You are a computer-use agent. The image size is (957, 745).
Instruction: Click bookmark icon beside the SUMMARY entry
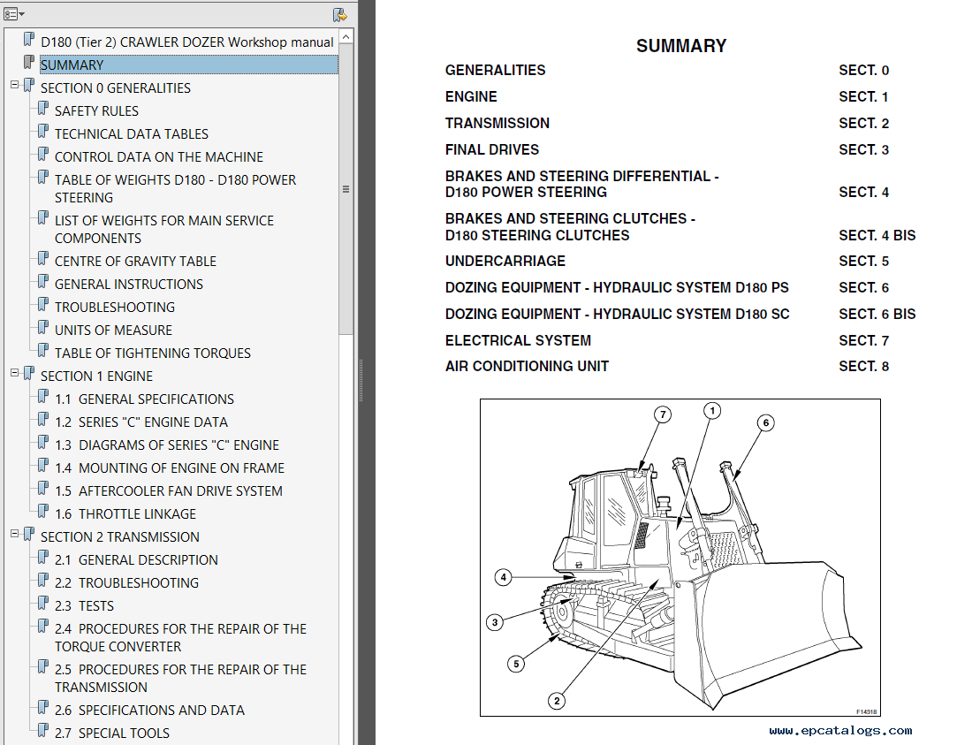pyautogui.click(x=28, y=62)
